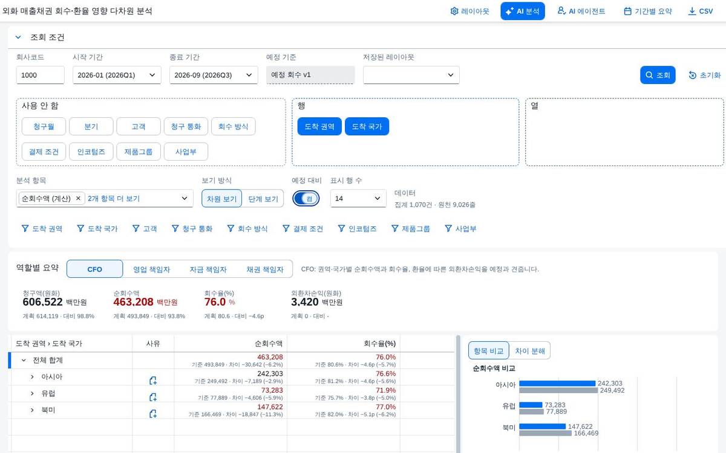Expand the 아시아 row
The image size is (726, 453).
point(32,377)
